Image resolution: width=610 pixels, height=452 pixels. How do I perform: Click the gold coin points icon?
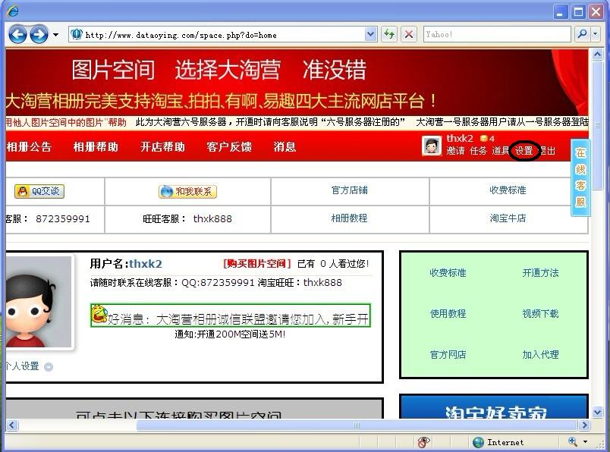pos(484,139)
